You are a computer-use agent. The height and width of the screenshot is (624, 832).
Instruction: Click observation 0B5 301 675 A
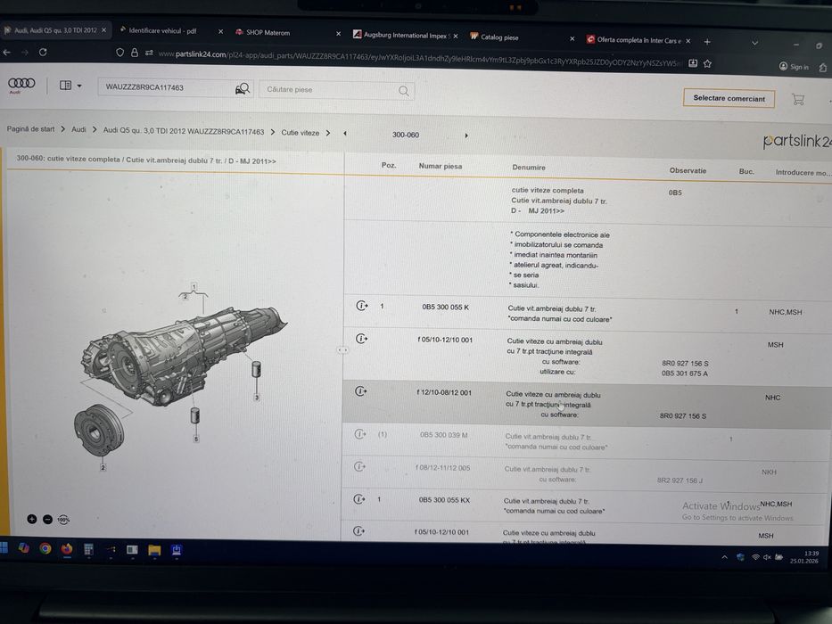tap(685, 373)
